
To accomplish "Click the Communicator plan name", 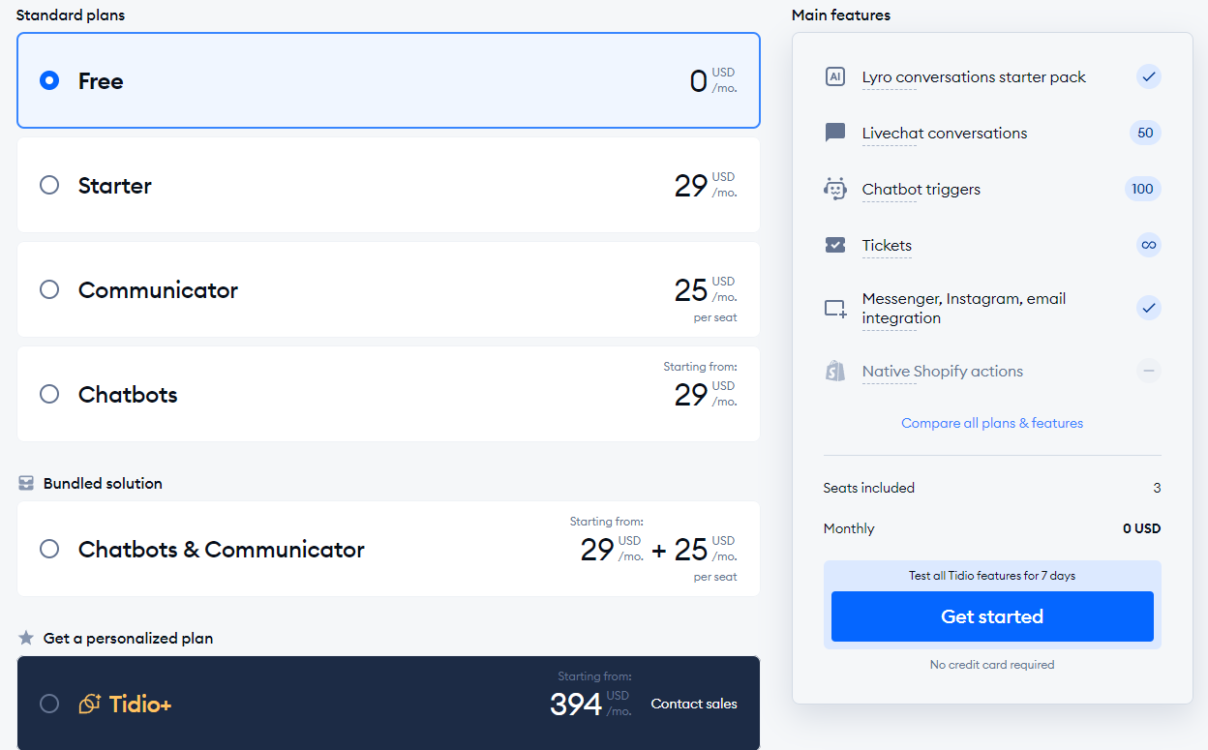I will point(158,290).
